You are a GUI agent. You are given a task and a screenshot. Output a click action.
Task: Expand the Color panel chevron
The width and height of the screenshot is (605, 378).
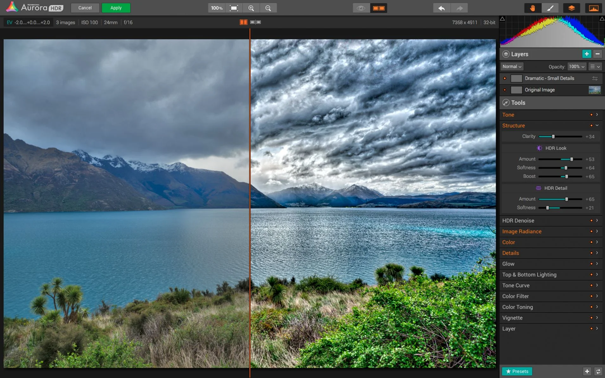tap(597, 242)
